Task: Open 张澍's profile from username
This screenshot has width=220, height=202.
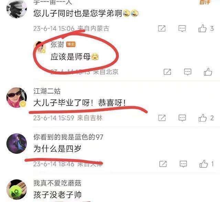Action: pyautogui.click(x=57, y=44)
